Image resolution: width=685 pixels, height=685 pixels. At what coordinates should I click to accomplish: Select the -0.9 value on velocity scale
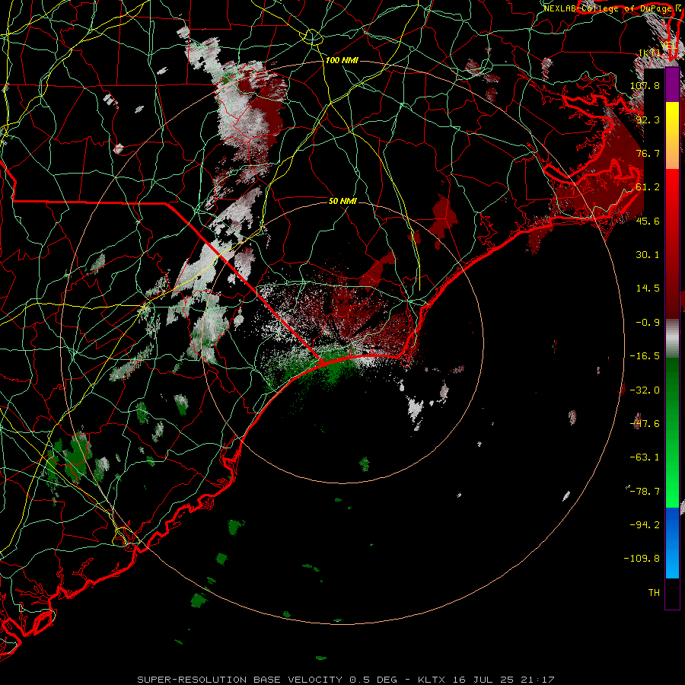pos(648,323)
